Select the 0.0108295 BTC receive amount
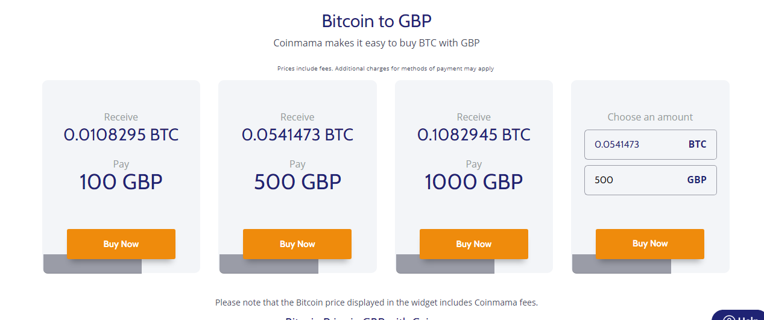The height and width of the screenshot is (320, 764). (121, 134)
